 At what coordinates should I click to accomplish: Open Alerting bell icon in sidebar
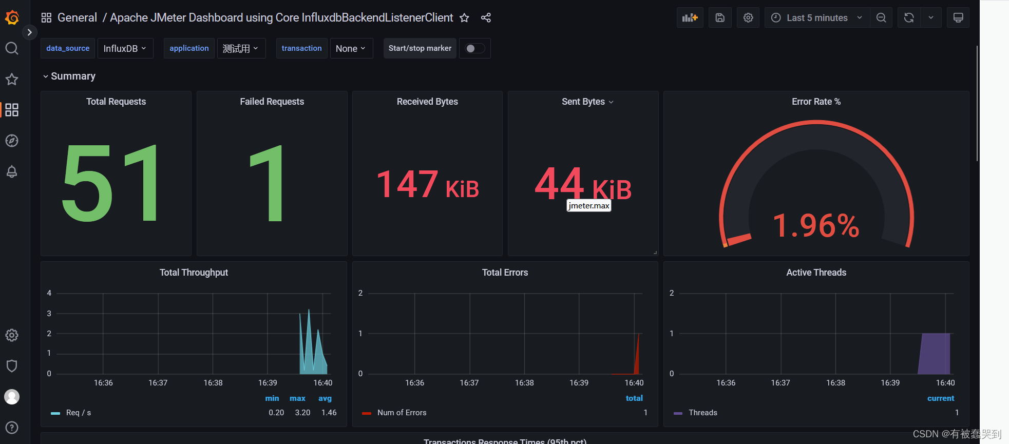pos(12,171)
